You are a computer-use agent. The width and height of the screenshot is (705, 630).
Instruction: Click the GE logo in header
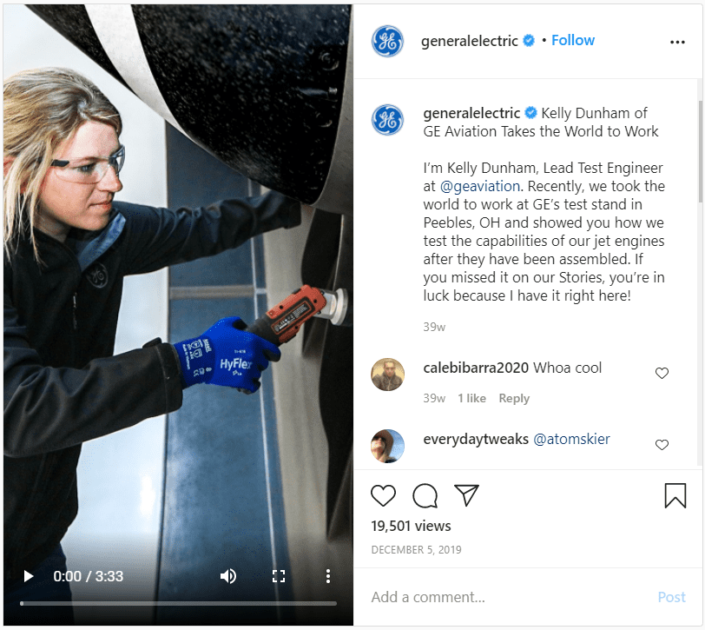pos(387,41)
